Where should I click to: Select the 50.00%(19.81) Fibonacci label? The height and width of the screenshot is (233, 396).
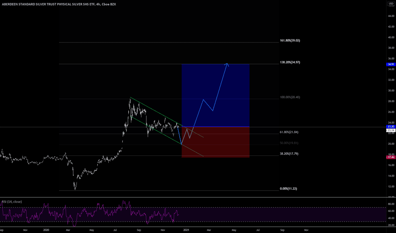click(289, 143)
